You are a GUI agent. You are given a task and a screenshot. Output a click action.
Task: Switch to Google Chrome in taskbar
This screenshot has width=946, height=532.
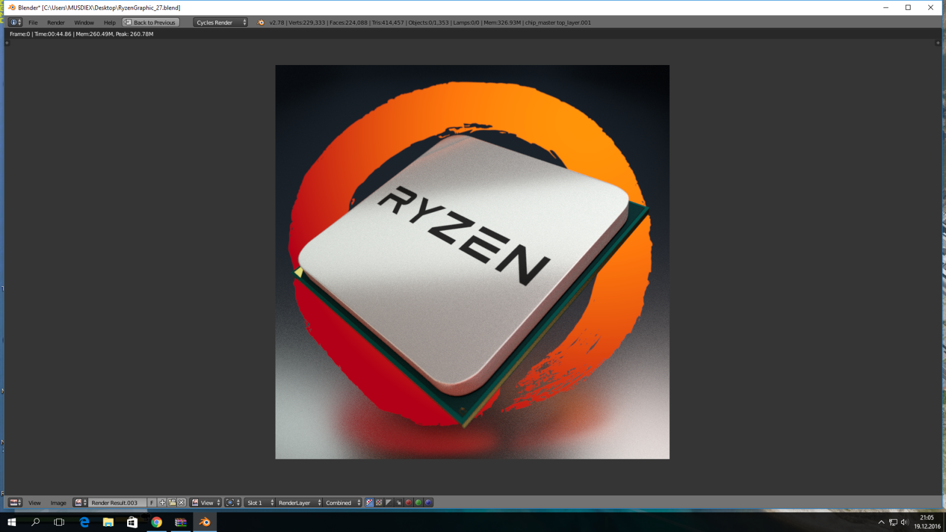pos(157,522)
